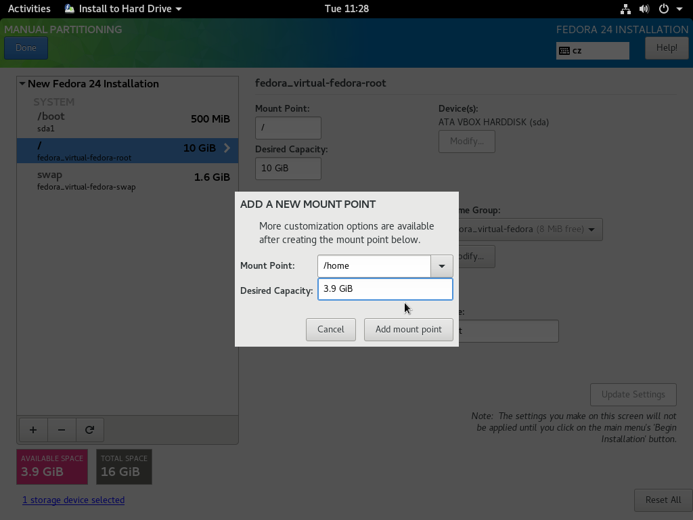Image resolution: width=693 pixels, height=520 pixels.
Task: Click the FEDORA 24 INSTALLATION label
Action: point(623,30)
